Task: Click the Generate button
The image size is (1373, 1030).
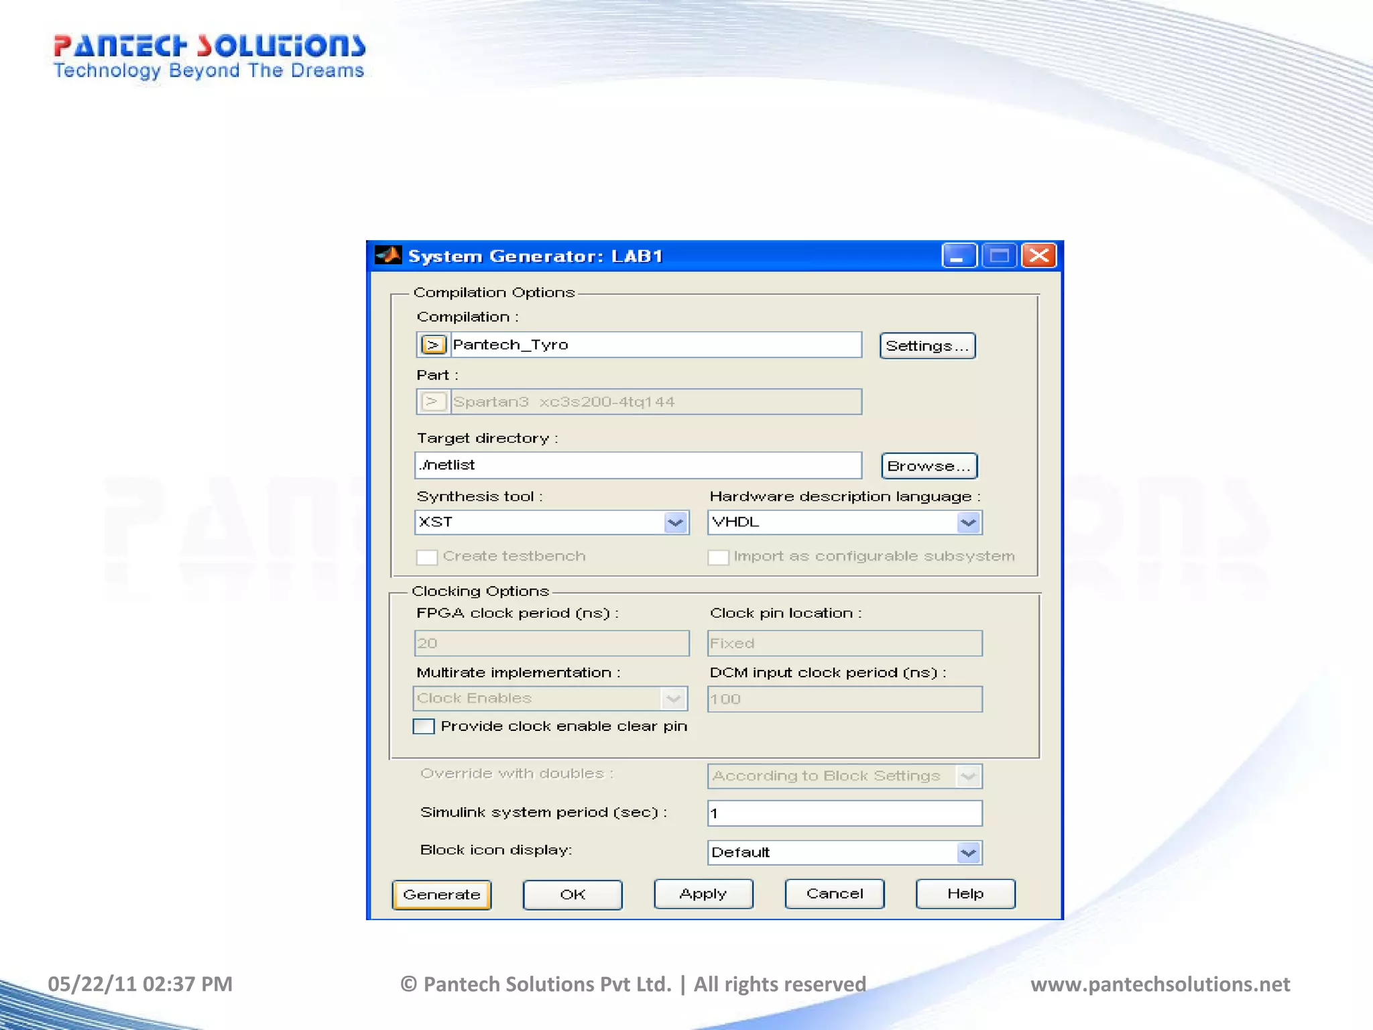Action: coord(442,895)
